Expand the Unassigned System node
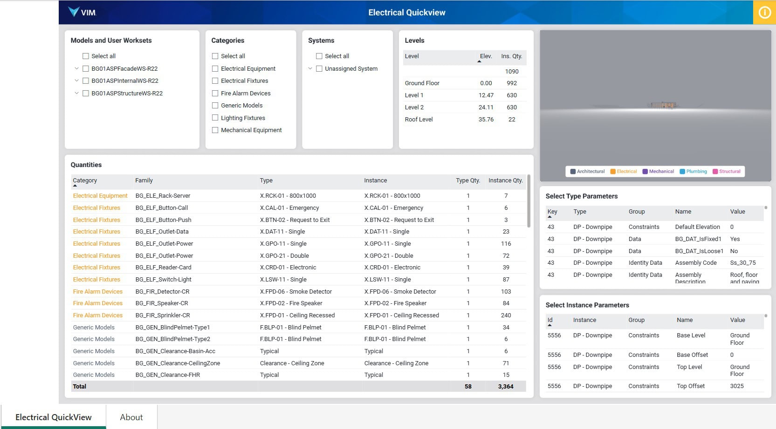The height and width of the screenshot is (429, 776). coord(310,68)
